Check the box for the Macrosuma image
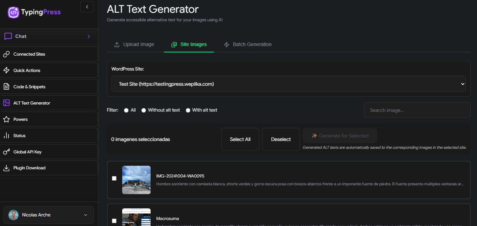Viewport: 477px width, 226px height. coord(114,221)
